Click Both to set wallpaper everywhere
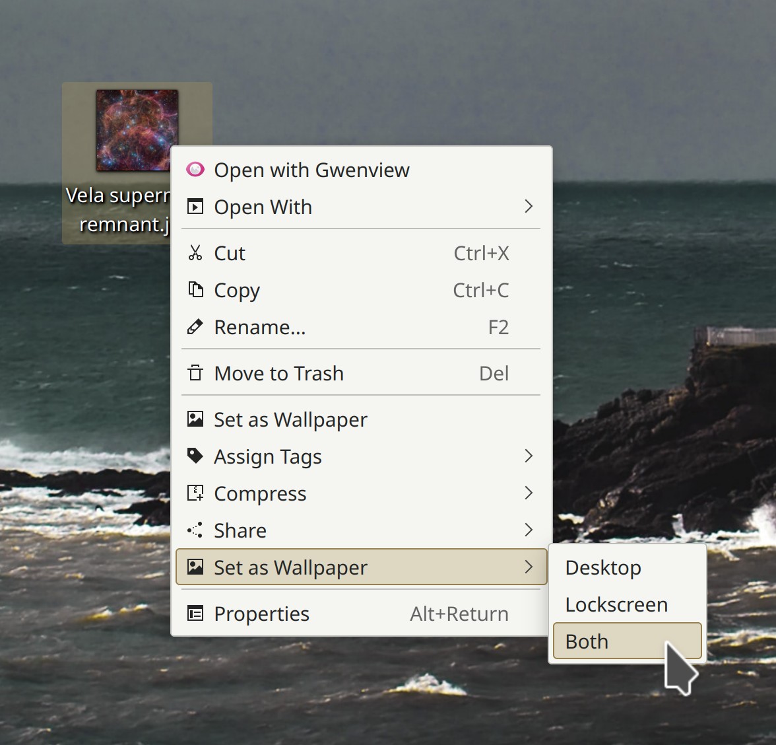Image resolution: width=776 pixels, height=745 pixels. [586, 641]
